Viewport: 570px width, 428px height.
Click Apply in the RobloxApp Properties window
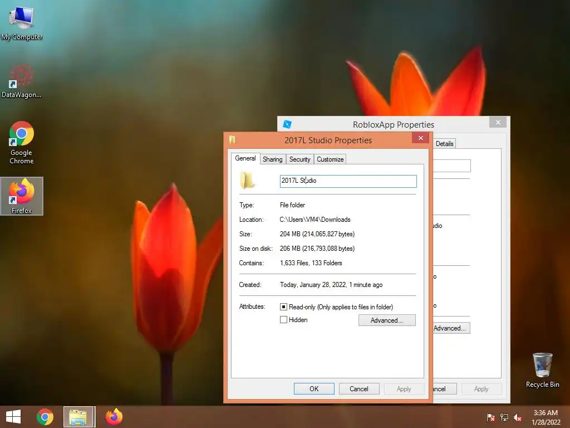click(481, 388)
